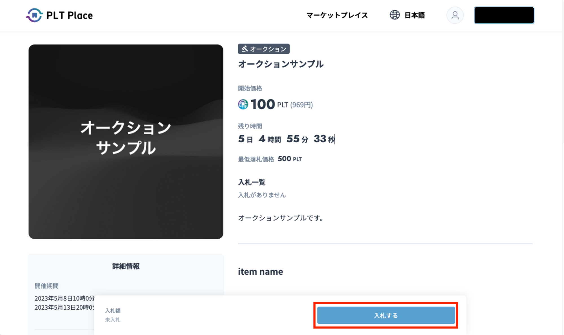The width and height of the screenshot is (564, 335).
Task: Open the マーケットプレイス menu item
Action: (x=337, y=15)
